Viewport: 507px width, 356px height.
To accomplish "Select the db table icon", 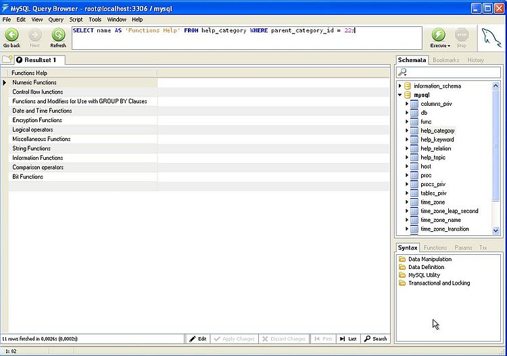I will click(414, 113).
